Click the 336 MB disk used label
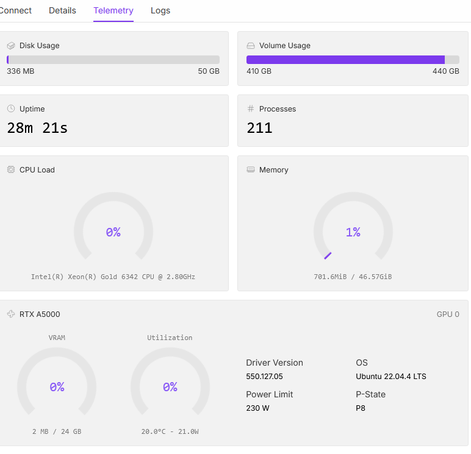 click(20, 71)
